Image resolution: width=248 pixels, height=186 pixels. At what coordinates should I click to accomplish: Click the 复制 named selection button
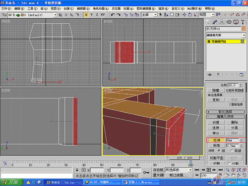[x=216, y=100]
